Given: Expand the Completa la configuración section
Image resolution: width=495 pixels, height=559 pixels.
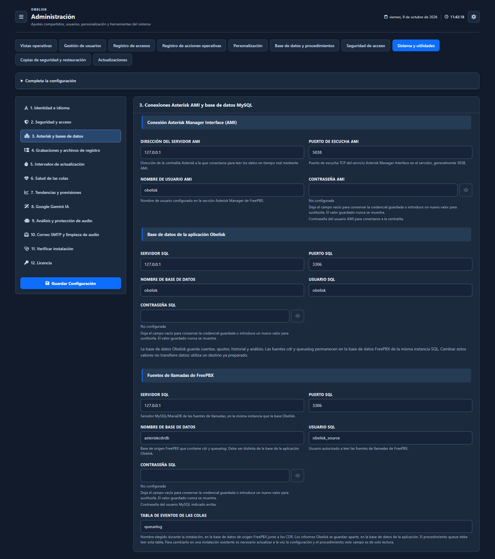Looking at the screenshot, I should pyautogui.click(x=247, y=81).
